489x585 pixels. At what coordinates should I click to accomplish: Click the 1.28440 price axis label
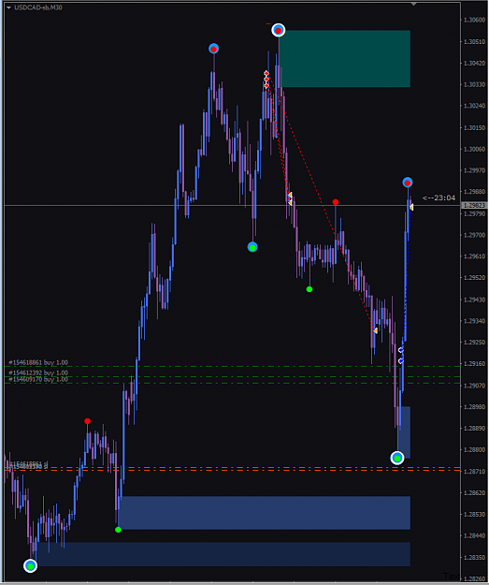click(474, 535)
